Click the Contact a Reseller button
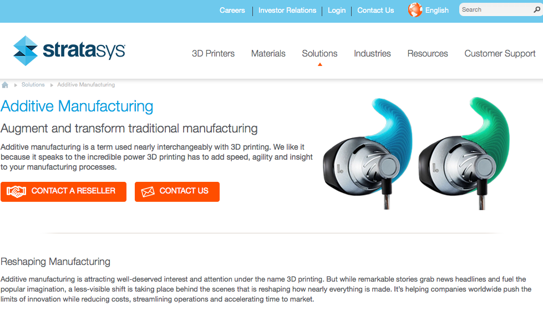This screenshot has height=311, width=543. pyautogui.click(x=63, y=192)
